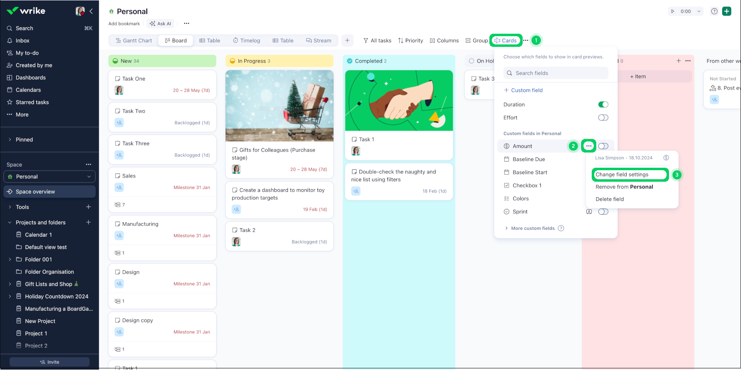Click the search fields input box
741x370 pixels.
coord(556,73)
